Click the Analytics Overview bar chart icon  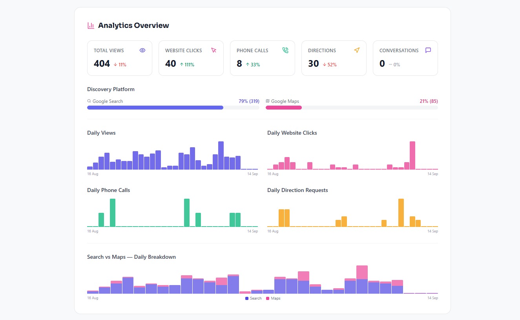pyautogui.click(x=91, y=26)
